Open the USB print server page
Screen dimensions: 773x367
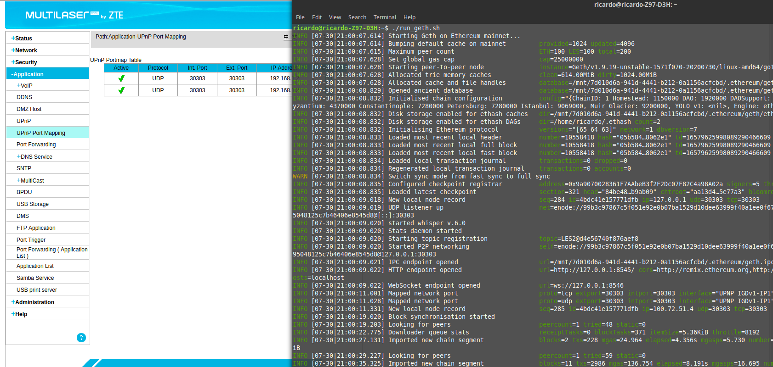pos(37,290)
